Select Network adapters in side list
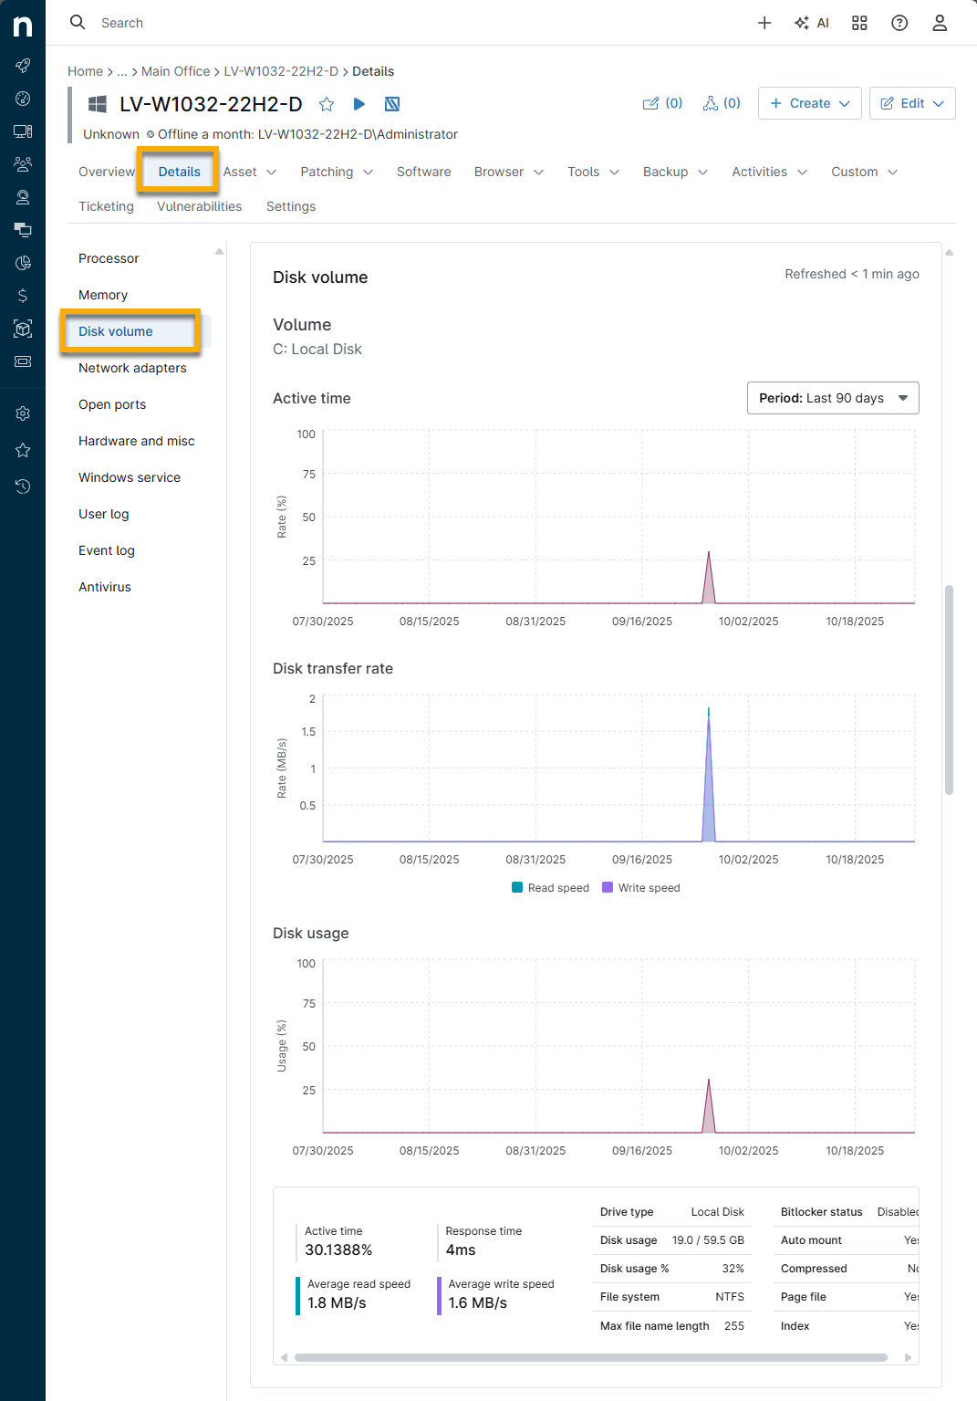The image size is (977, 1401). (x=132, y=368)
